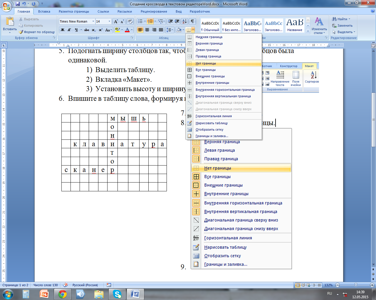The height and width of the screenshot is (300, 376).
Task: Click the Sort A-Z icon in ribbon
Action: (184, 21)
